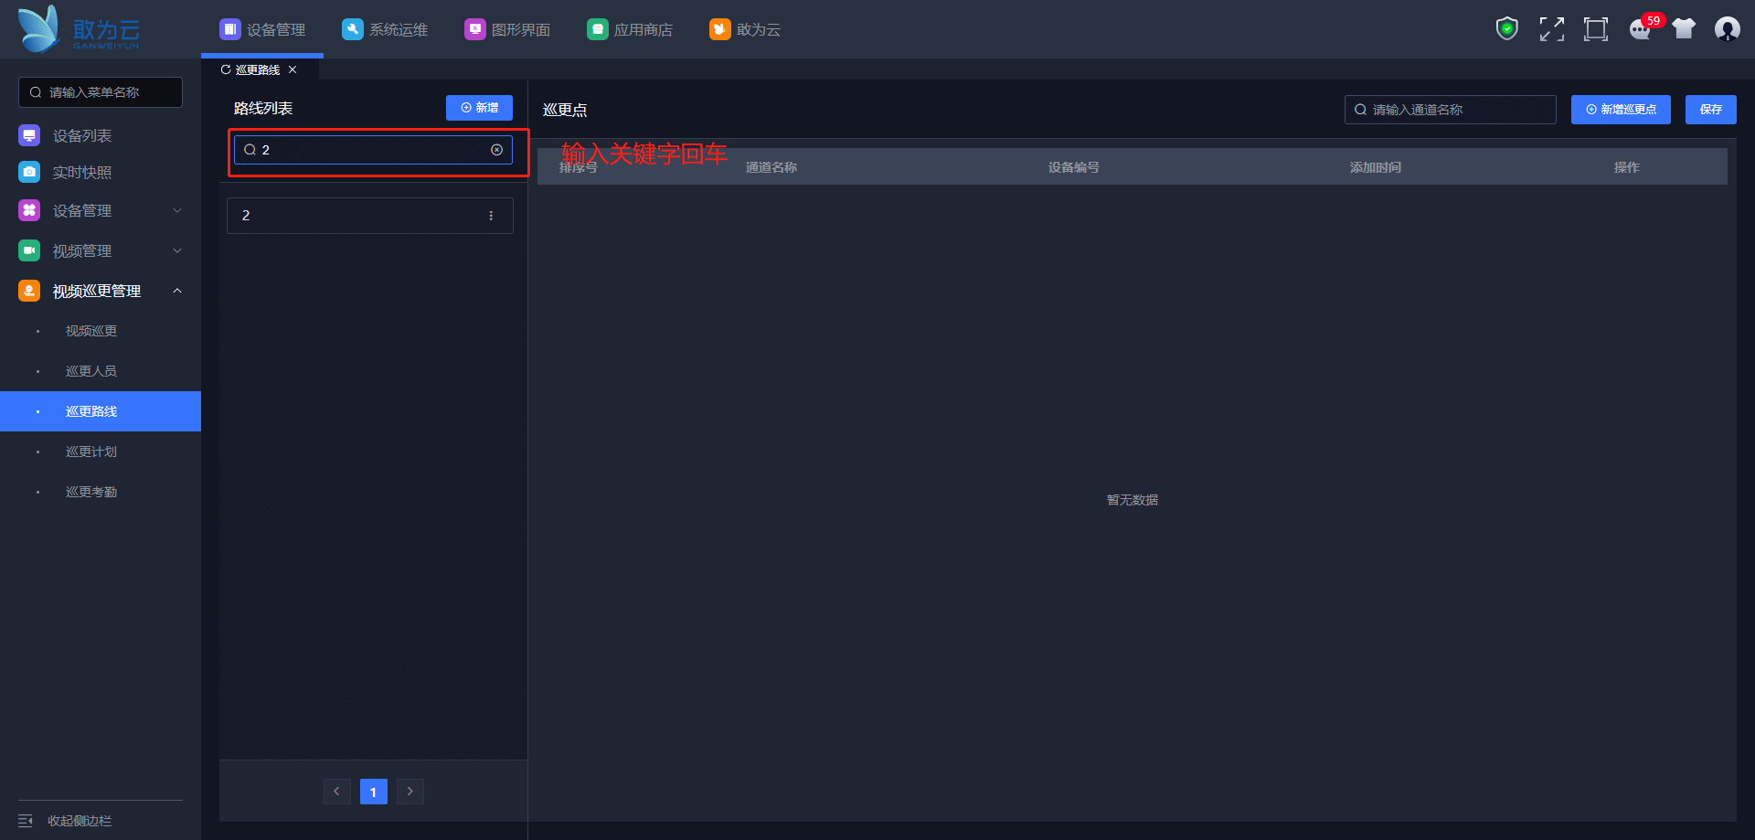This screenshot has width=1755, height=840.
Task: Select route "2" in the route list
Action: click(x=370, y=216)
